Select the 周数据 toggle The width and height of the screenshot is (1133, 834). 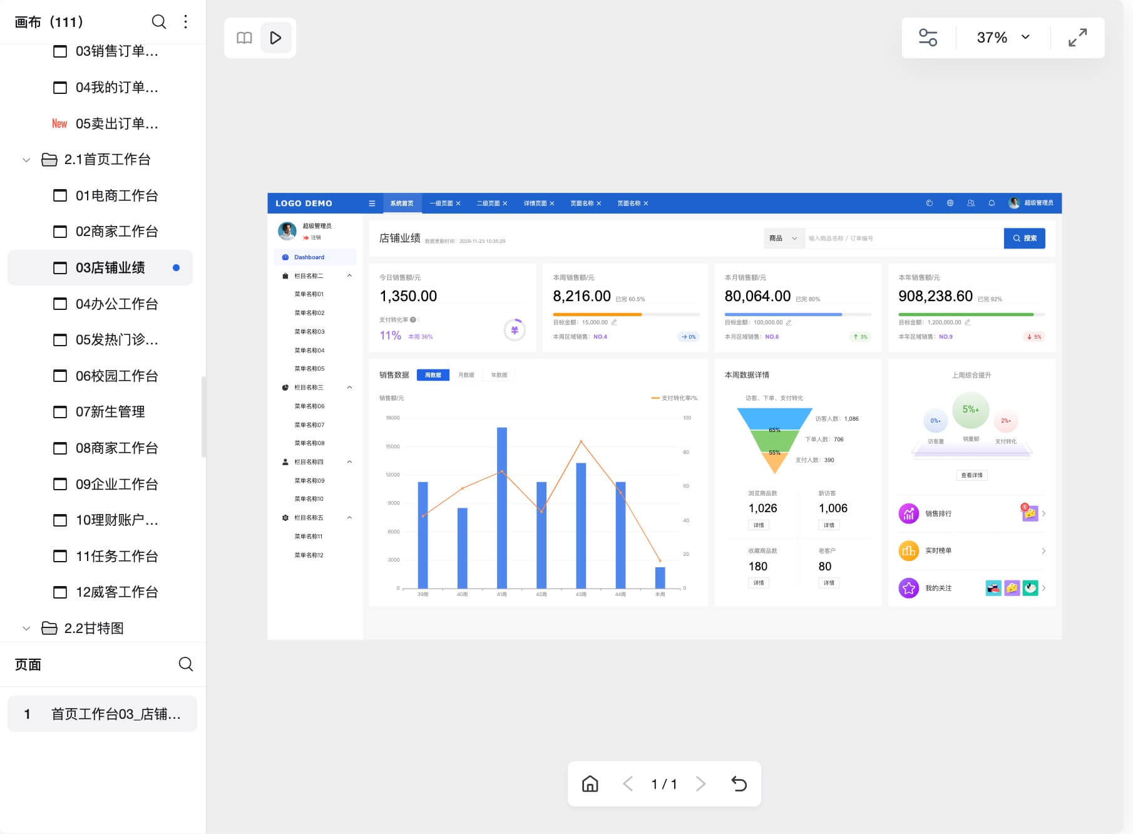(x=433, y=375)
